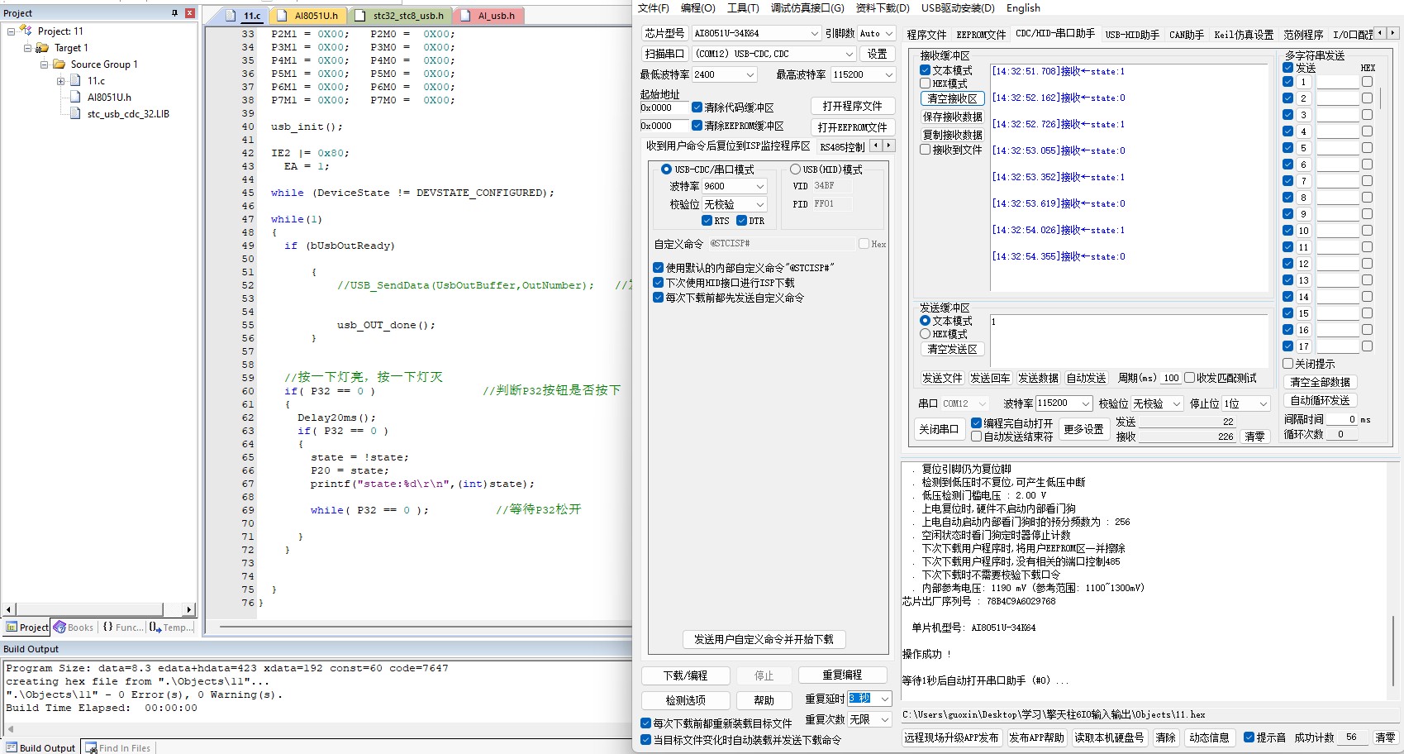Open USB驱动安装(D) menu
This screenshot has height=754, width=1404.
tap(958, 7)
